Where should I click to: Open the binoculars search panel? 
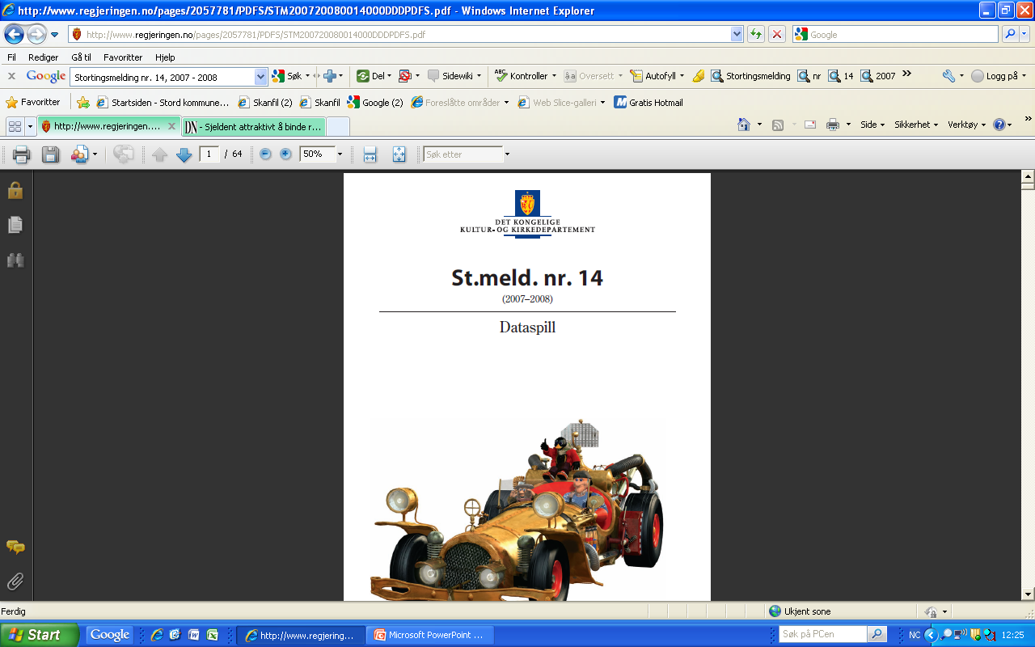point(15,260)
